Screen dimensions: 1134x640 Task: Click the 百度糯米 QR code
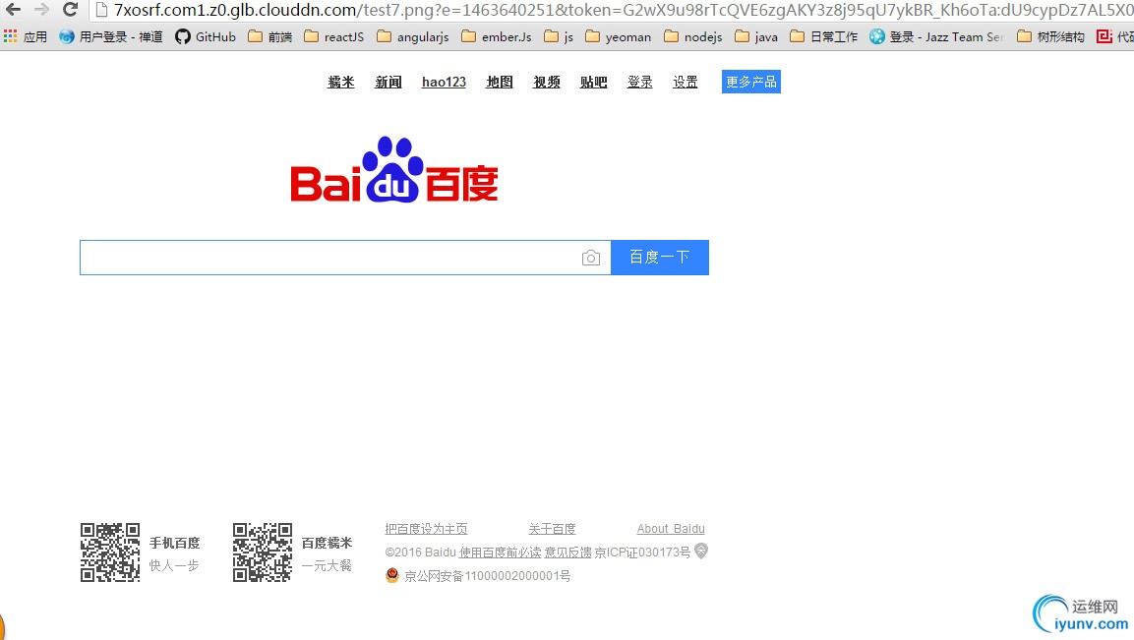click(263, 553)
